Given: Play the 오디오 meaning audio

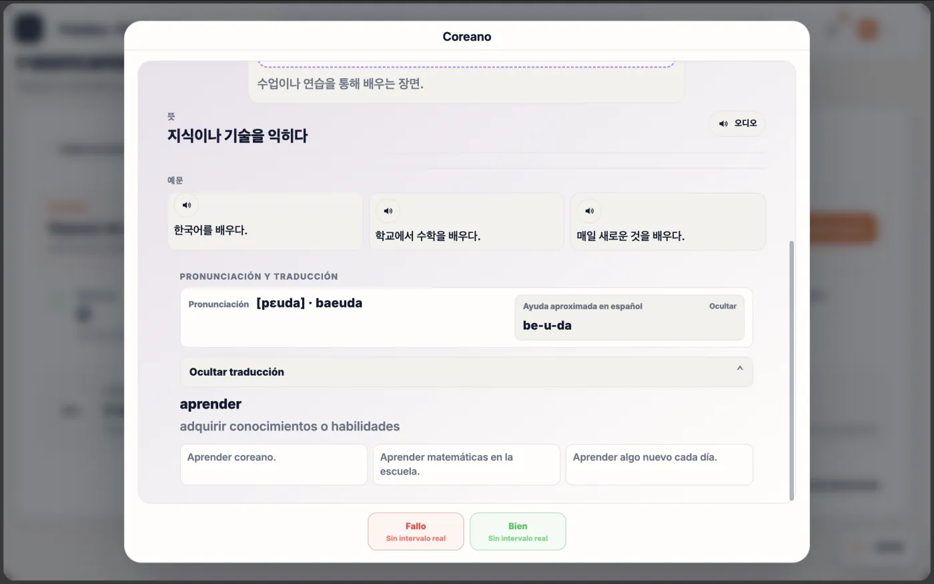Looking at the screenshot, I should click(737, 123).
